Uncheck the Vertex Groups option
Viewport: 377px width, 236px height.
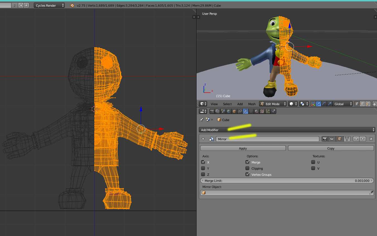pos(247,174)
